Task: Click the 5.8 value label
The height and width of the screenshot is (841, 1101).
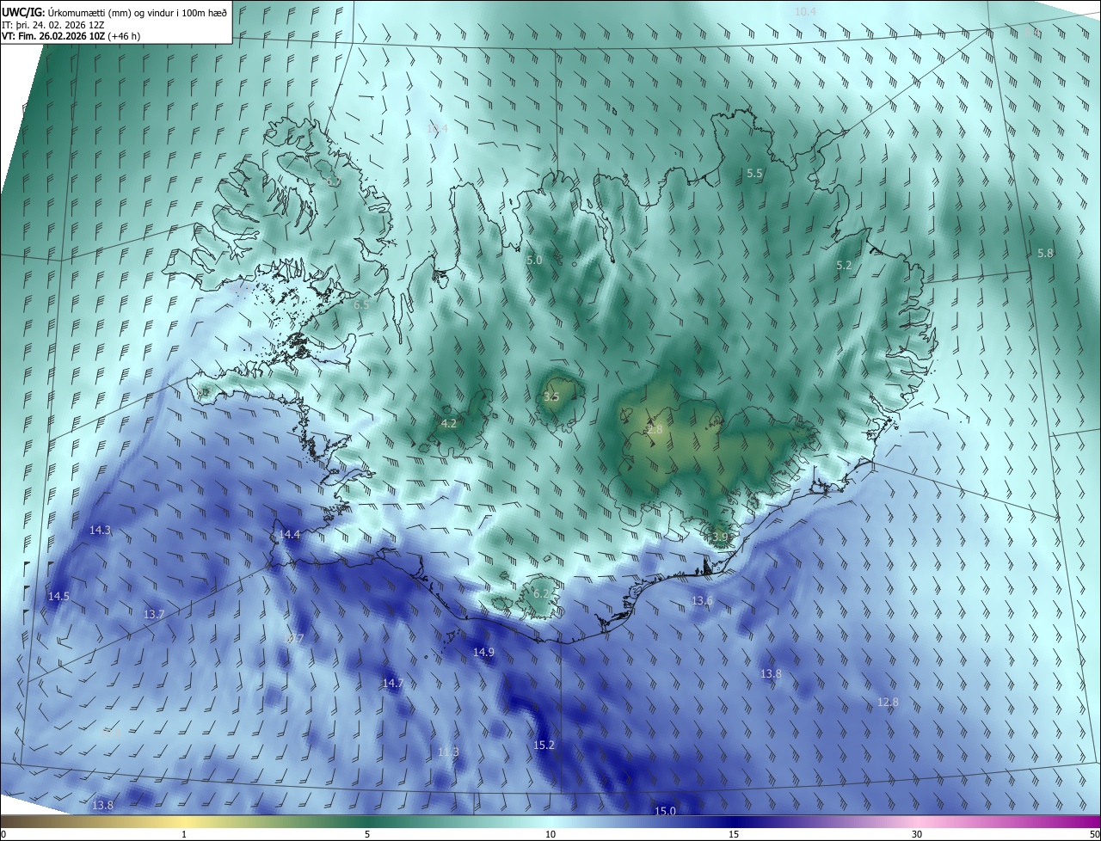Action: click(1045, 254)
